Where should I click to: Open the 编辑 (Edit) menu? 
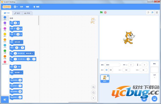[x=27, y=7]
